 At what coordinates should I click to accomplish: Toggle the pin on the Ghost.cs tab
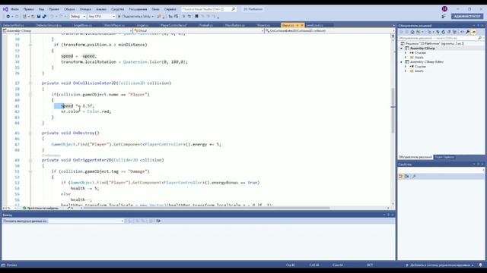298,25
